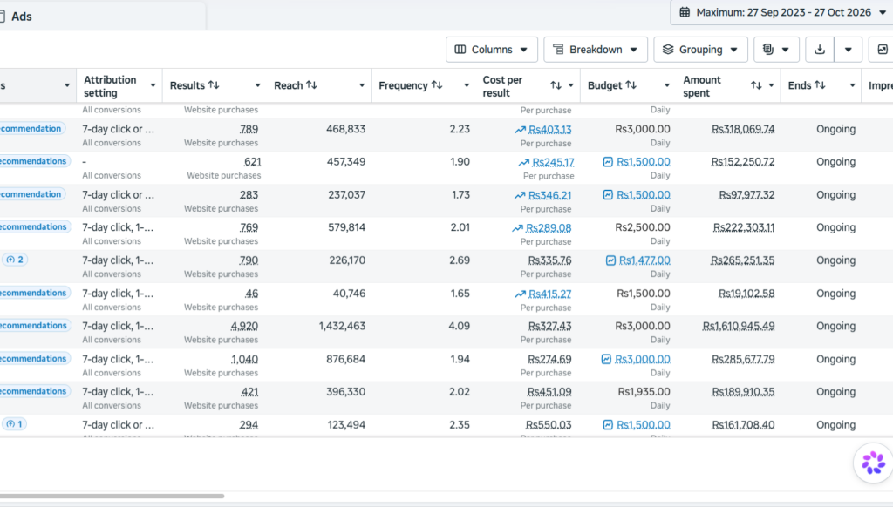Click the horizontal scrollbar thumb
Viewport: 893px width, 507px height.
tap(112, 497)
